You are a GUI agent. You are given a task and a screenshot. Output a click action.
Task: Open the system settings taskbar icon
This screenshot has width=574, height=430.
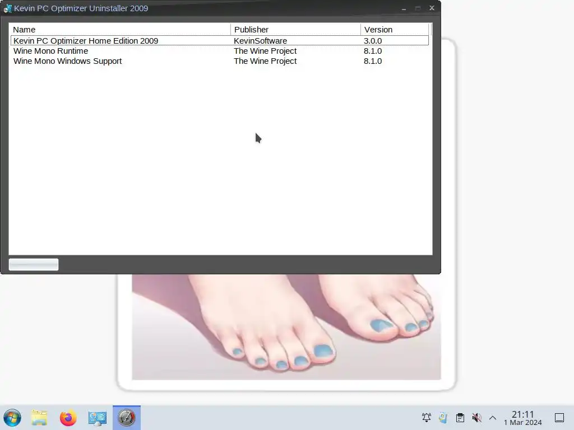pos(98,418)
